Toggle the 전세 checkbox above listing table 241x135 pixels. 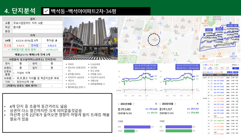pyautogui.click(x=209, y=65)
